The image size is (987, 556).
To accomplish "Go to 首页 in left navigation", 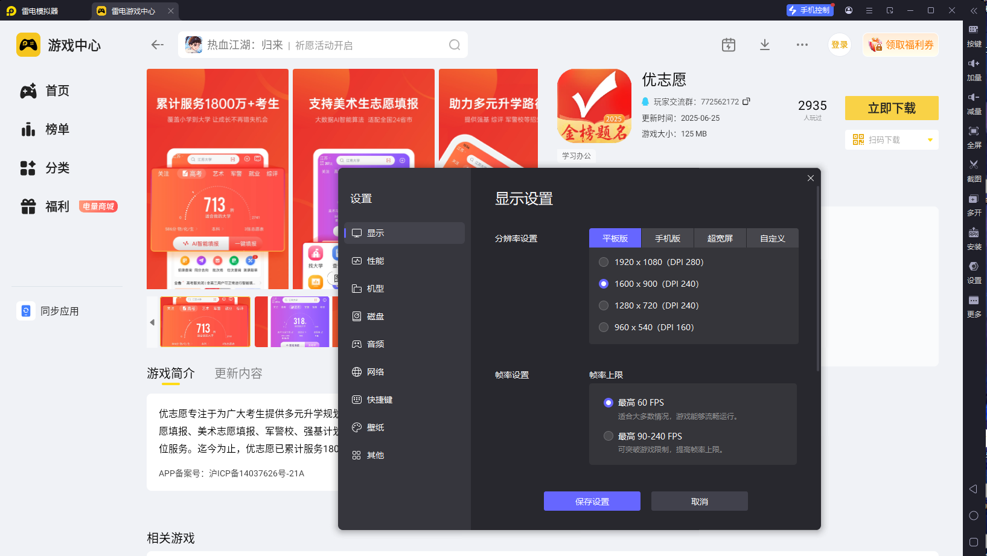I will pos(45,91).
